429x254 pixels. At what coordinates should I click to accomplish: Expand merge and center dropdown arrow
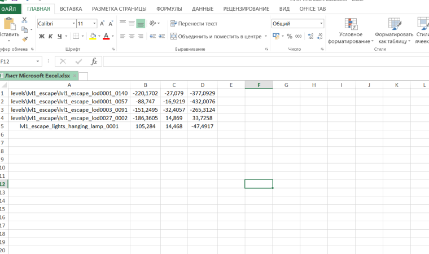[x=266, y=36]
